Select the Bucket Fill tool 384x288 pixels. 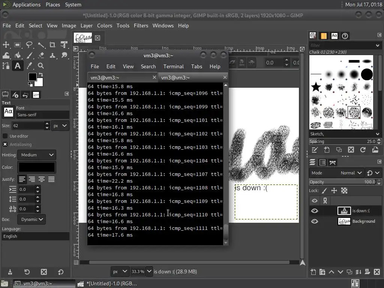coord(17,55)
